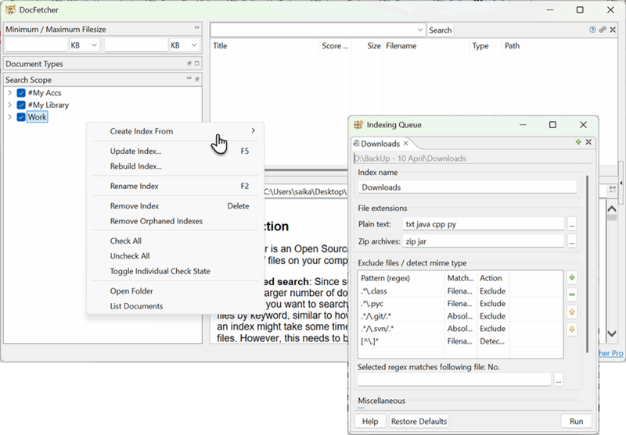Choose Uncheck All in context menu

(x=175, y=256)
